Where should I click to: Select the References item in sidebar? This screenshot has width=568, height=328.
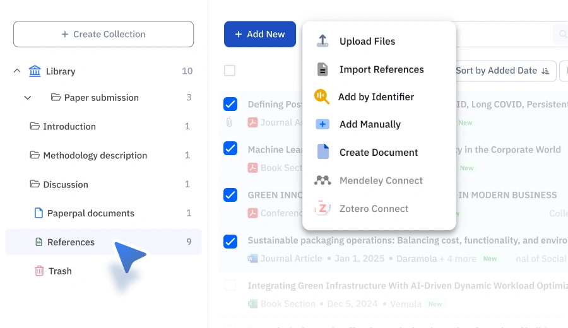(104, 242)
